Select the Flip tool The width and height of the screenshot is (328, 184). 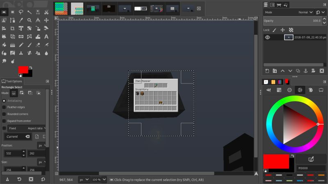(21, 37)
